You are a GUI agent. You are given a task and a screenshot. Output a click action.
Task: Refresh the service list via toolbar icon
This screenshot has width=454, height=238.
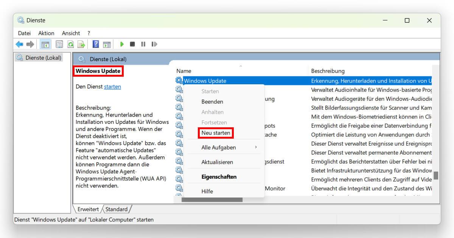coord(70,44)
